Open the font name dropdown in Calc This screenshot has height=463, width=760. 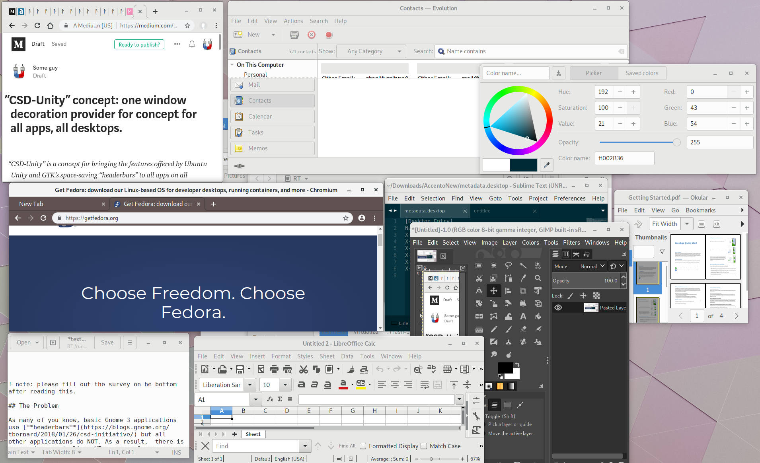click(x=250, y=385)
